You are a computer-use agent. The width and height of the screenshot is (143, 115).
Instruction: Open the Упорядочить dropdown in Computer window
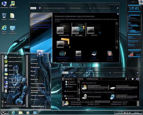click(x=69, y=79)
